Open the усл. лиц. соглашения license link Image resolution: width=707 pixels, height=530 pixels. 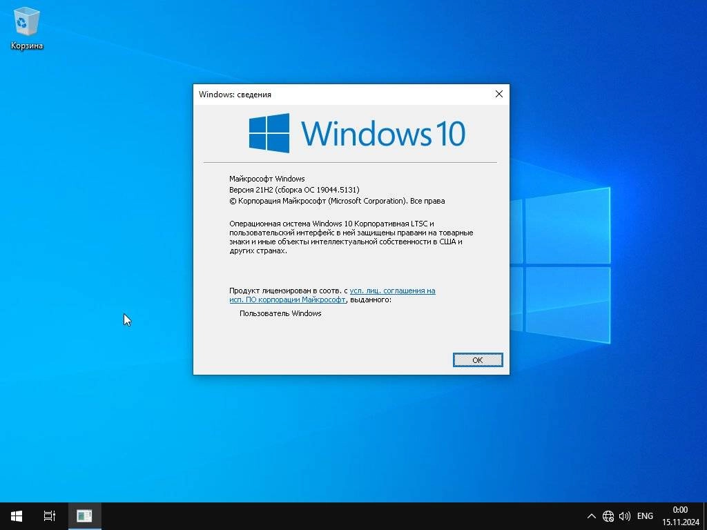(332, 295)
